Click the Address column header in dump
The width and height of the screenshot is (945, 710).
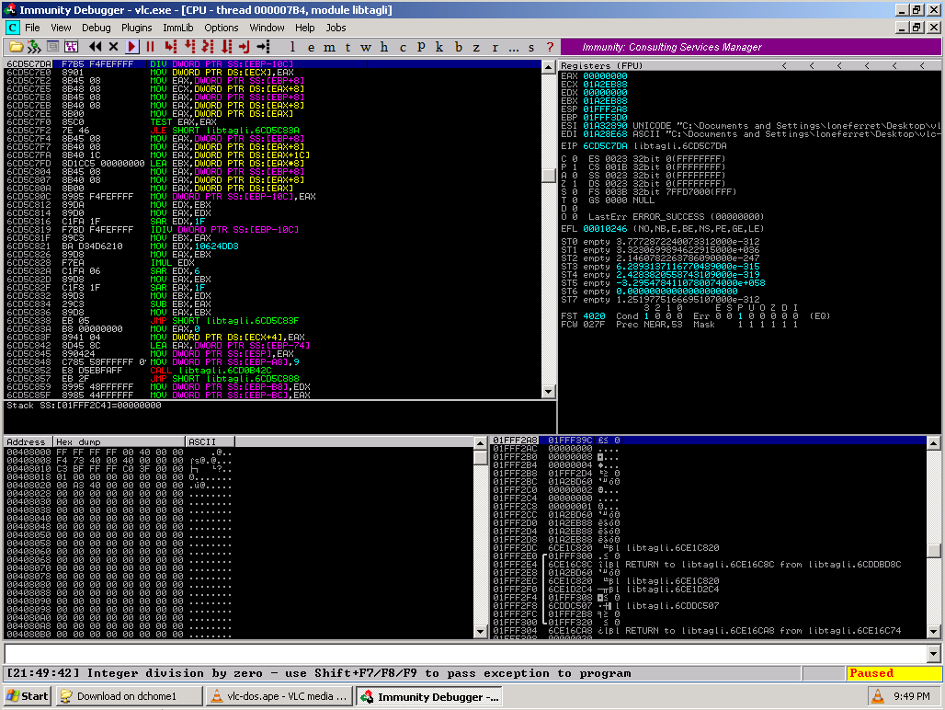click(28, 441)
